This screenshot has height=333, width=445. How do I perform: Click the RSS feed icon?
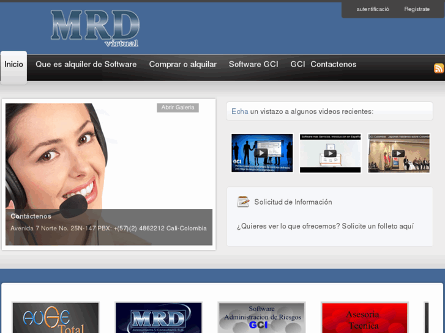coord(438,68)
